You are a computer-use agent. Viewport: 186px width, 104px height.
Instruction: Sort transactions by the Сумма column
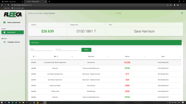[x=127, y=57]
